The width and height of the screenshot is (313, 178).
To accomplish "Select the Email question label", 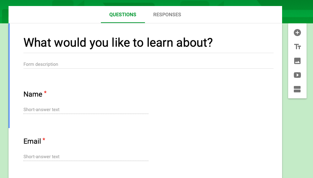I will coord(32,141).
